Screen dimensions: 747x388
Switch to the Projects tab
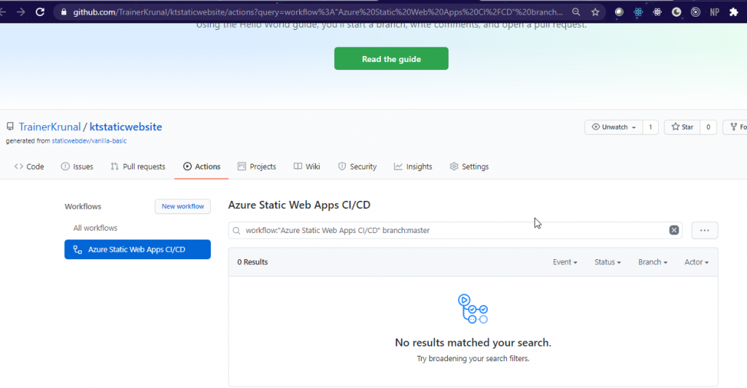[x=257, y=167]
